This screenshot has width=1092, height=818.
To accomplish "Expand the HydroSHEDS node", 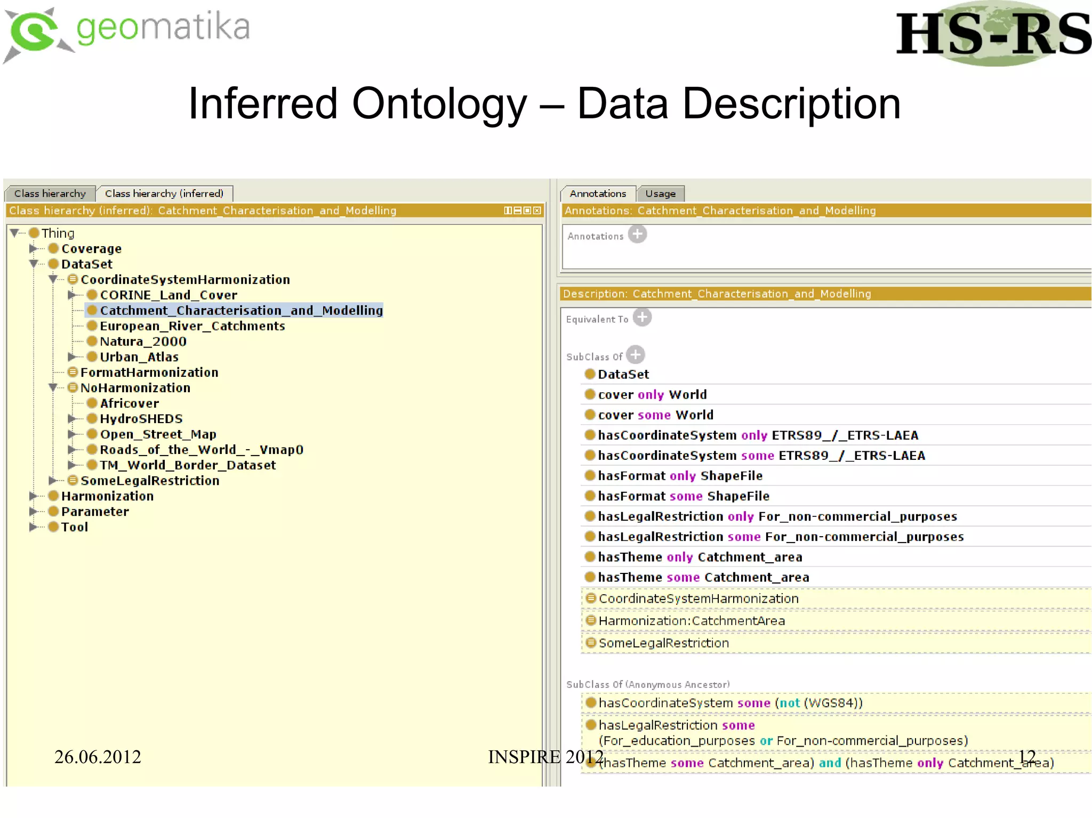I will coord(73,418).
